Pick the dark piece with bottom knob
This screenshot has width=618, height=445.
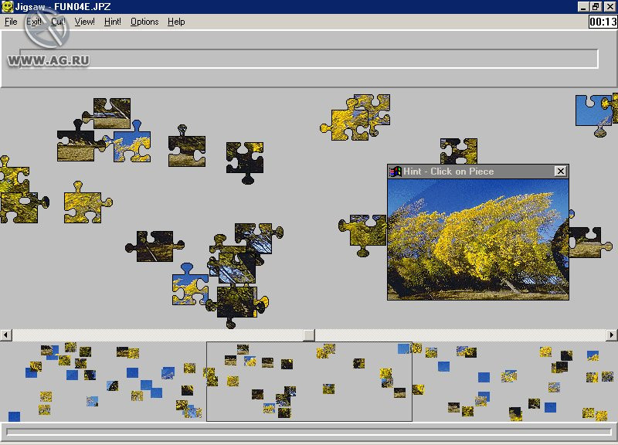point(245,162)
